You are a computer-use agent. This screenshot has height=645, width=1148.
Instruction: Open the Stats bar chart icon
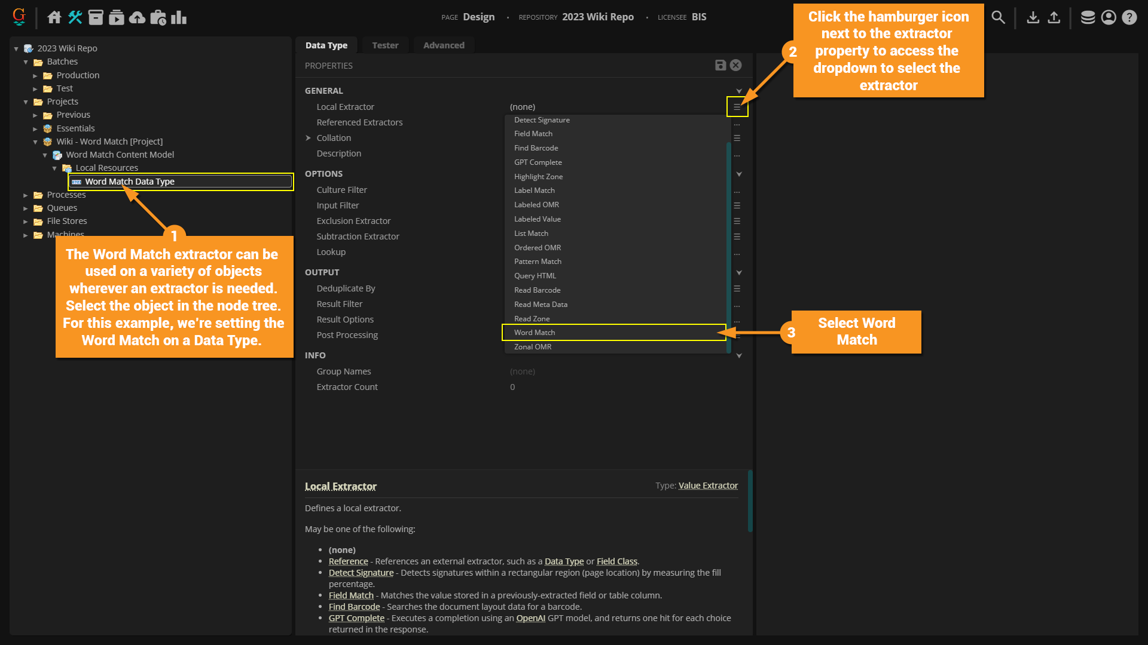[x=179, y=17]
